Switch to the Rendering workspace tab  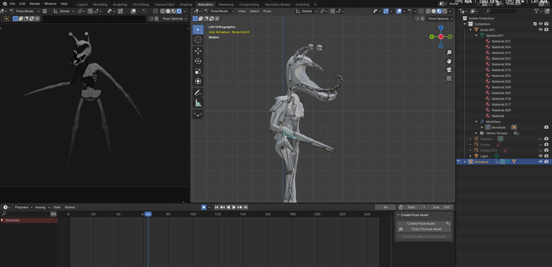point(226,4)
